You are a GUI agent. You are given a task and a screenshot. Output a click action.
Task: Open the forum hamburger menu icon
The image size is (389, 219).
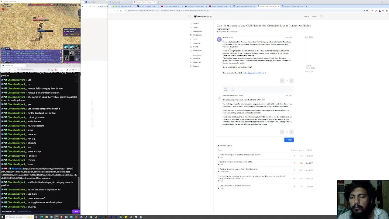pyautogui.click(x=189, y=16)
